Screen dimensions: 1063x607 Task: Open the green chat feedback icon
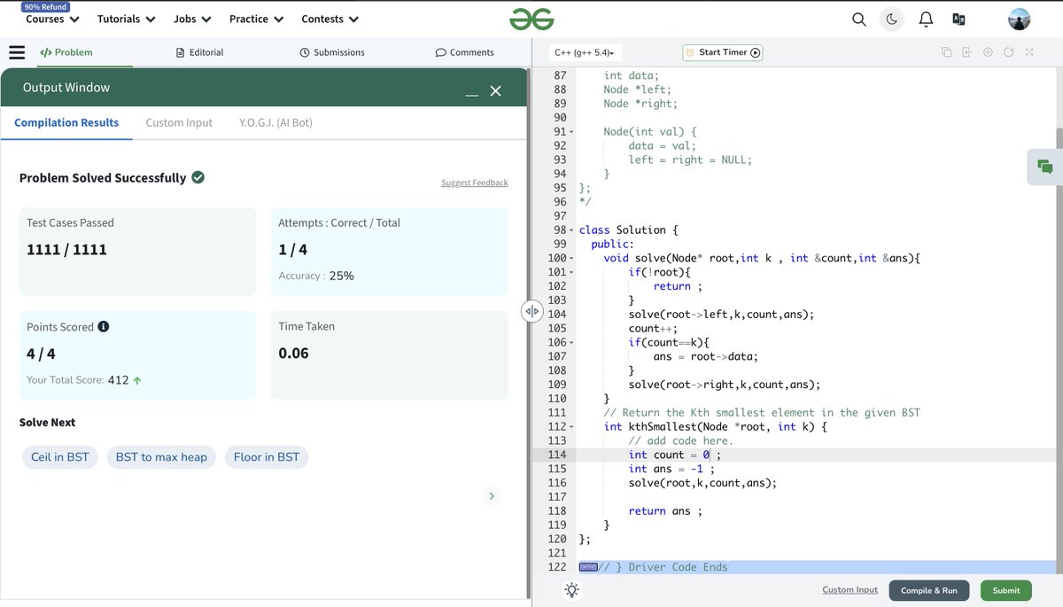pyautogui.click(x=1045, y=167)
